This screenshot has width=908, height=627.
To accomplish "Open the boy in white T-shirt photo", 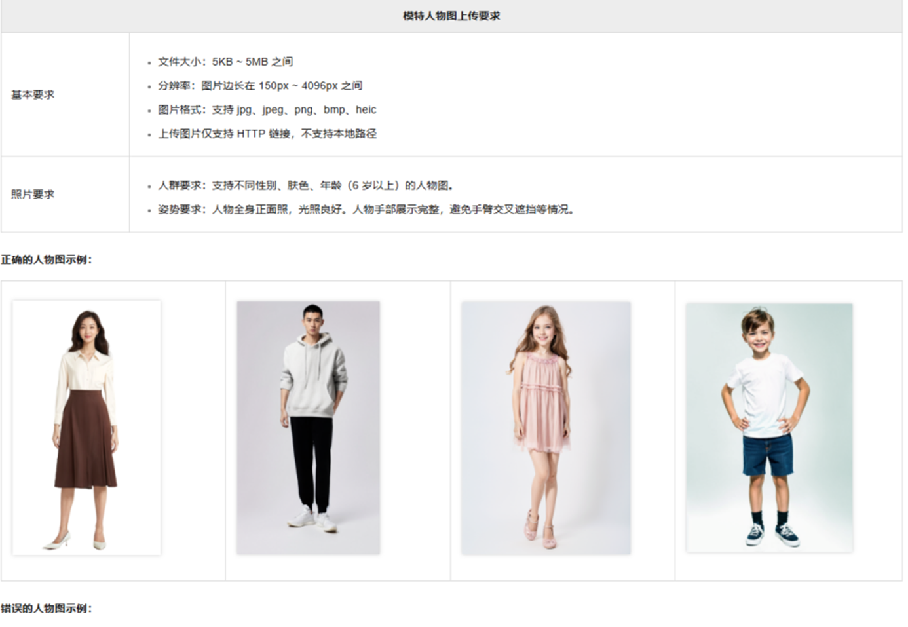I will [769, 428].
